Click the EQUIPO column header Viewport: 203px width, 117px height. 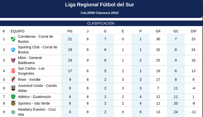click(18, 31)
